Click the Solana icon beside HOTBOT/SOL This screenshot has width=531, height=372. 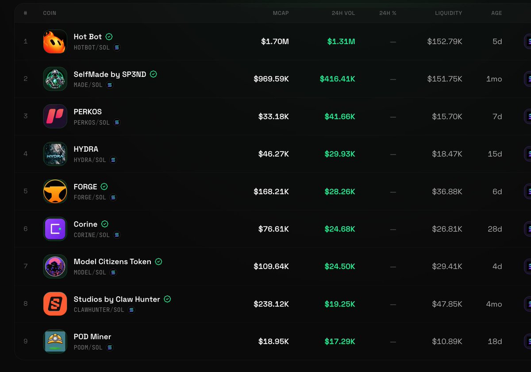click(x=117, y=47)
